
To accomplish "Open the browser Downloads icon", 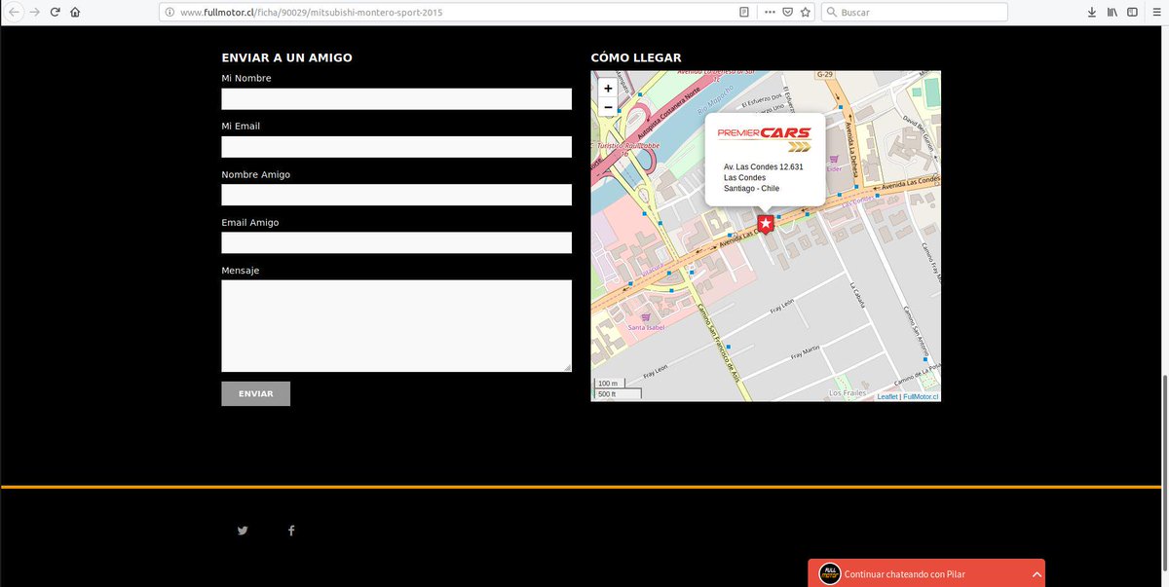I will click(1091, 11).
